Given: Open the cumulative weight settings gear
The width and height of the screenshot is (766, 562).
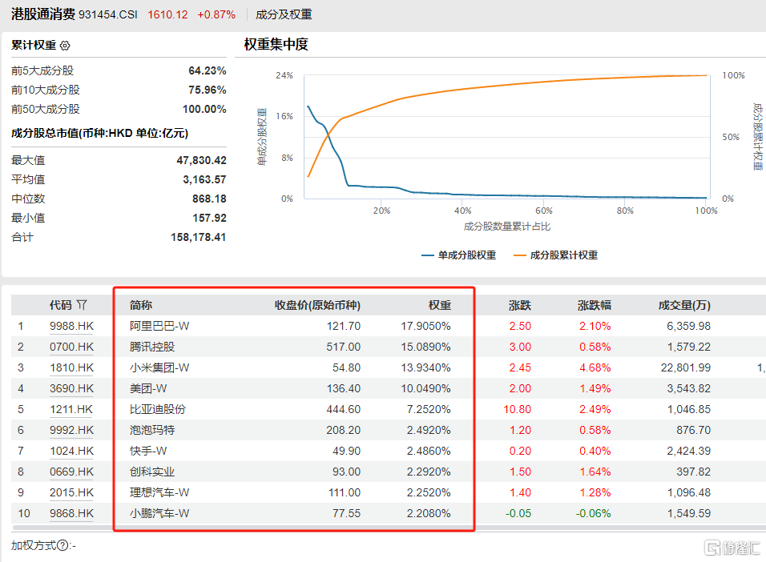Looking at the screenshot, I should click(x=65, y=46).
